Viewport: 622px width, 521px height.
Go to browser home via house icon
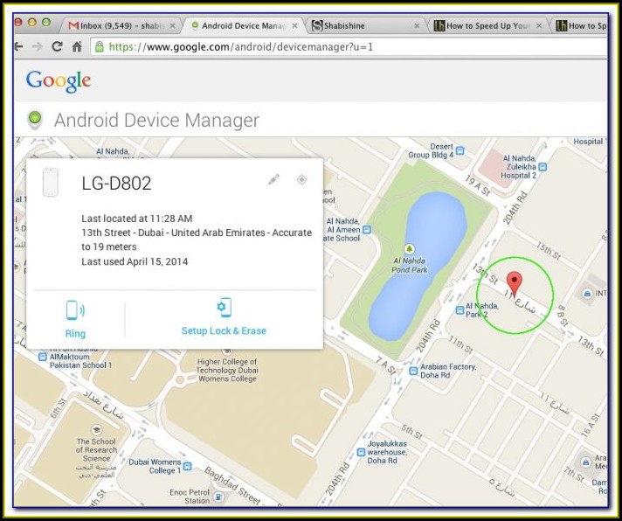tap(78, 46)
